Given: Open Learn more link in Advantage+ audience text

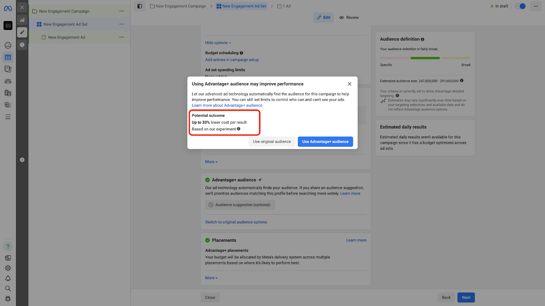Looking at the screenshot, I should (350, 193).
